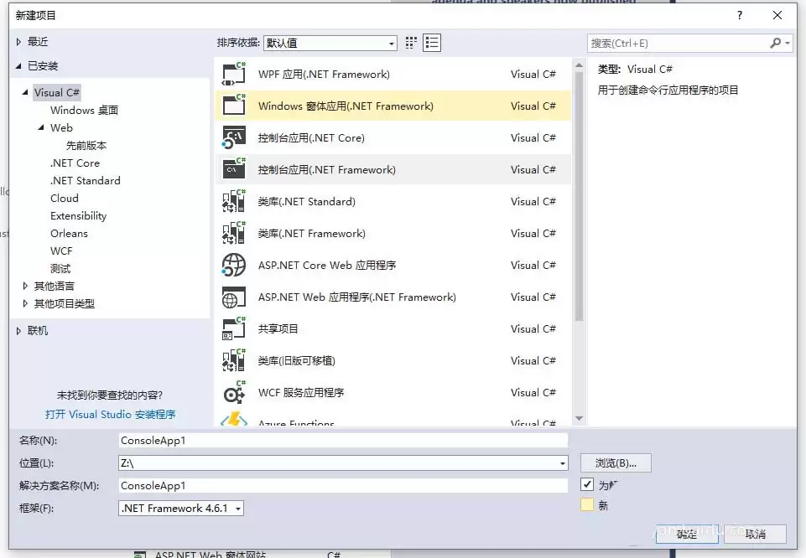Click the 浏览(B) button
Image resolution: width=806 pixels, height=558 pixels.
(x=617, y=462)
